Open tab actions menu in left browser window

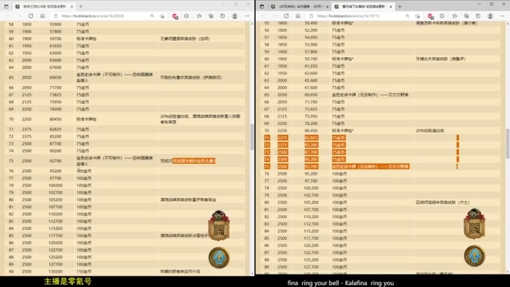[x=6, y=6]
